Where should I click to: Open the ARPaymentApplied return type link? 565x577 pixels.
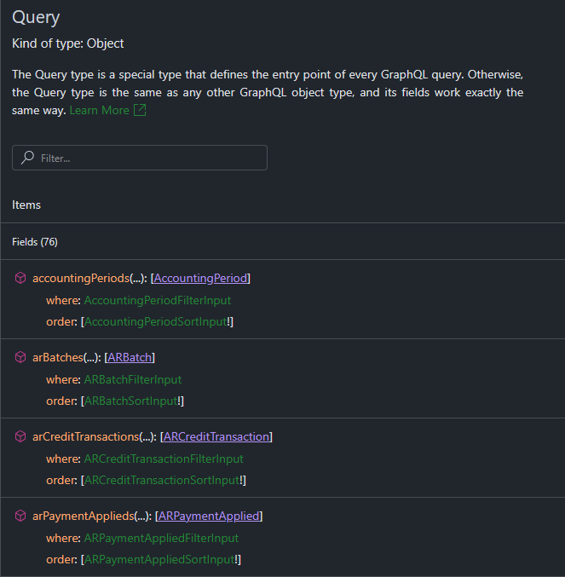click(x=209, y=516)
